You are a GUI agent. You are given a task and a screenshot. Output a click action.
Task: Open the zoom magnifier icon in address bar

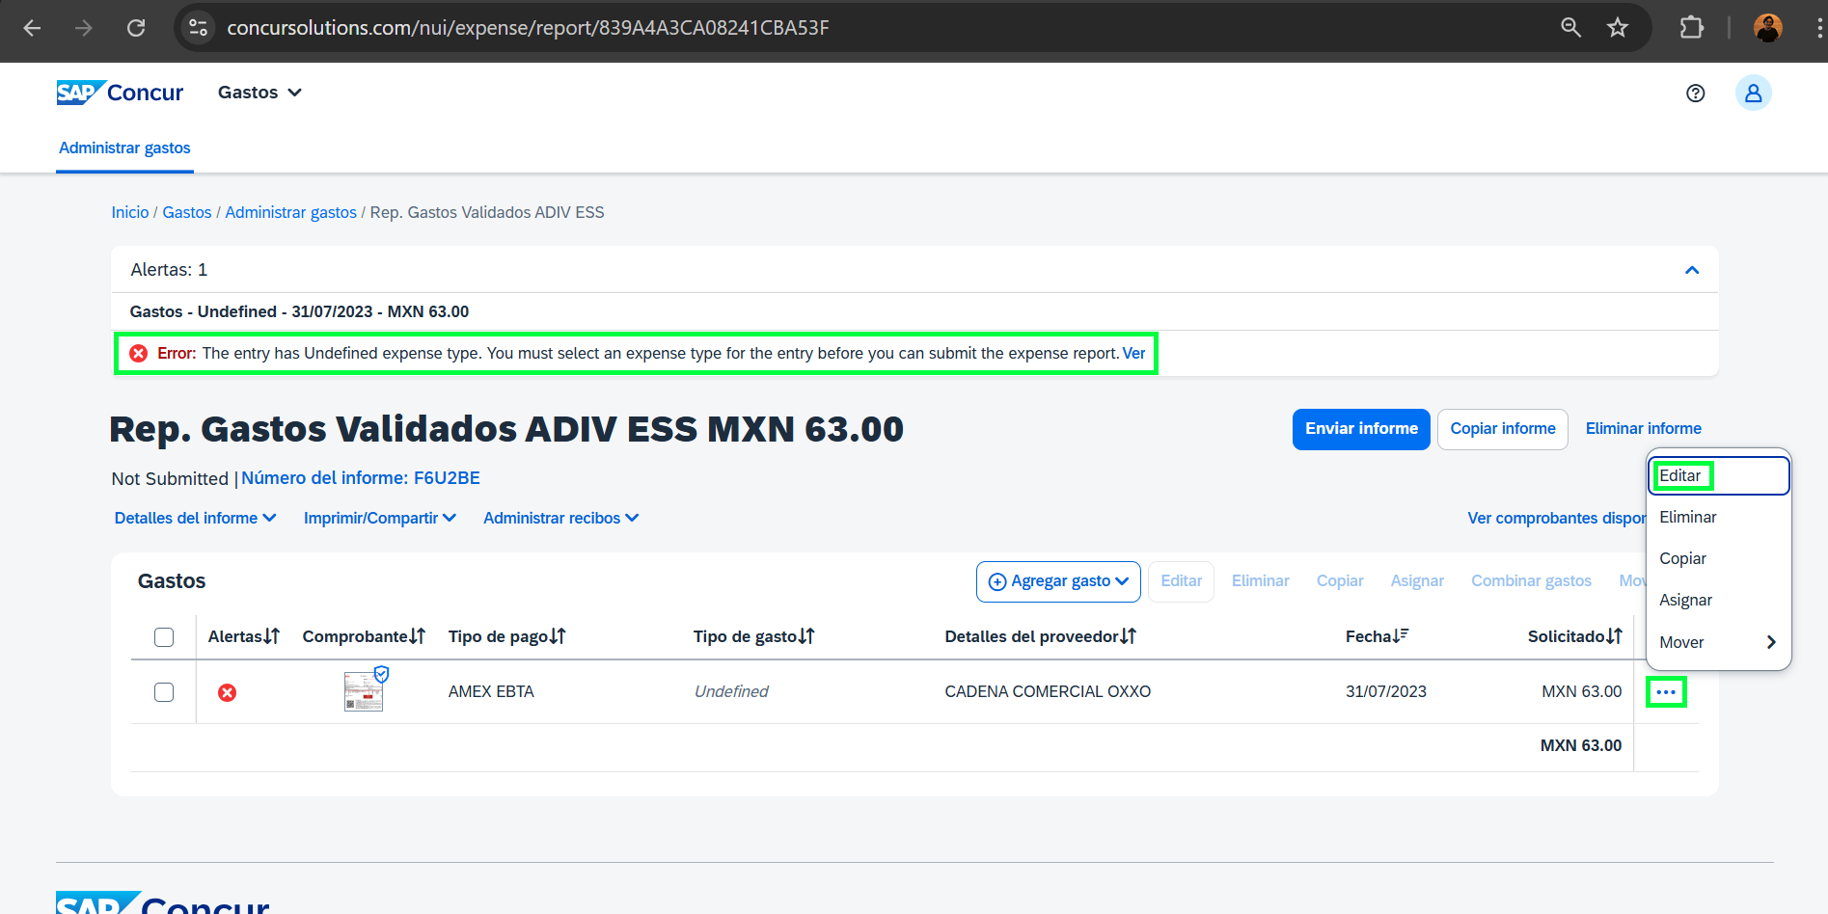[1571, 28]
